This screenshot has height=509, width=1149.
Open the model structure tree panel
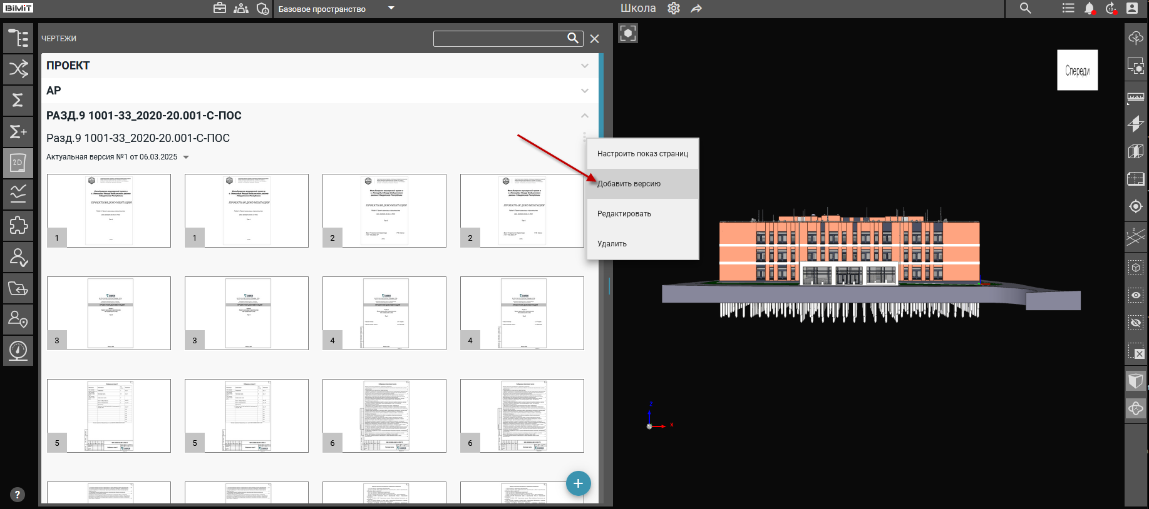pos(18,38)
